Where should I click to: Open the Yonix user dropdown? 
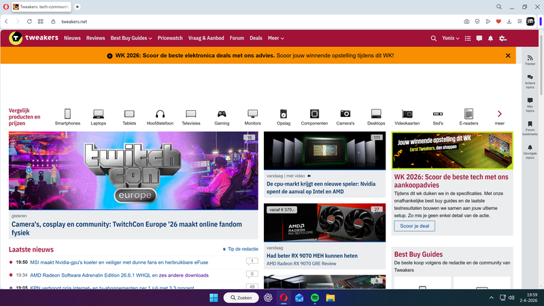(x=450, y=38)
